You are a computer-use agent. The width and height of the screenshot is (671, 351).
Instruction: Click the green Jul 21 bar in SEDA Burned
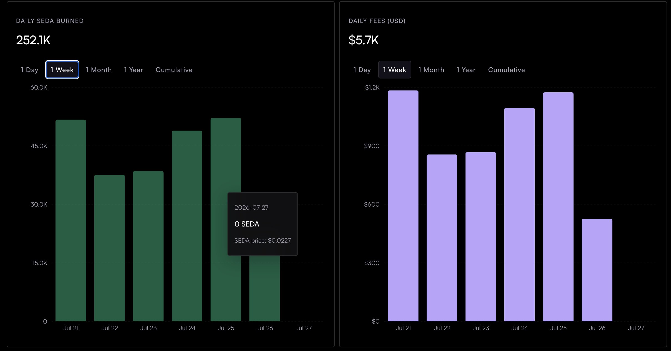point(71,220)
